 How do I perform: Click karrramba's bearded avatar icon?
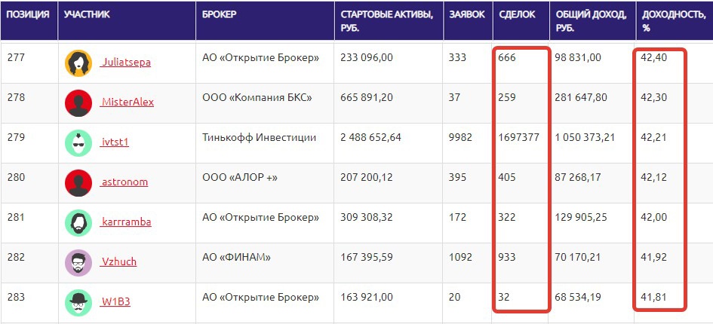point(78,222)
